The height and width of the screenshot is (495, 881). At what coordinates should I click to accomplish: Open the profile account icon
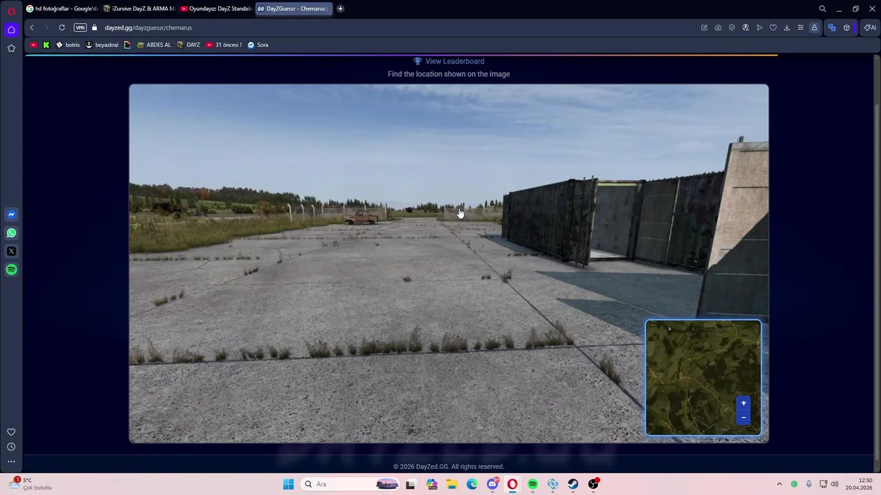pos(814,27)
